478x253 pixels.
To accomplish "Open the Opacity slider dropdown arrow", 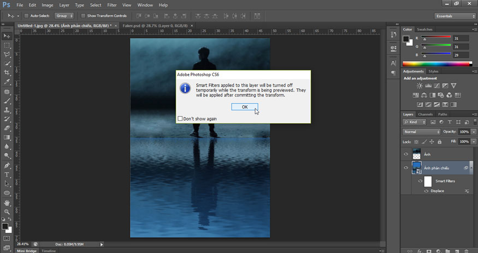I will (x=474, y=132).
